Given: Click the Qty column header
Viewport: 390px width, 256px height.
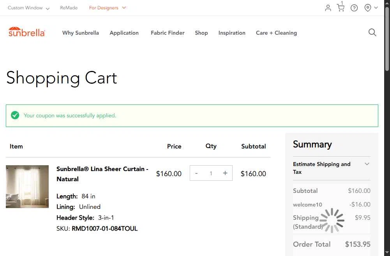Looking at the screenshot, I should 211,146.
